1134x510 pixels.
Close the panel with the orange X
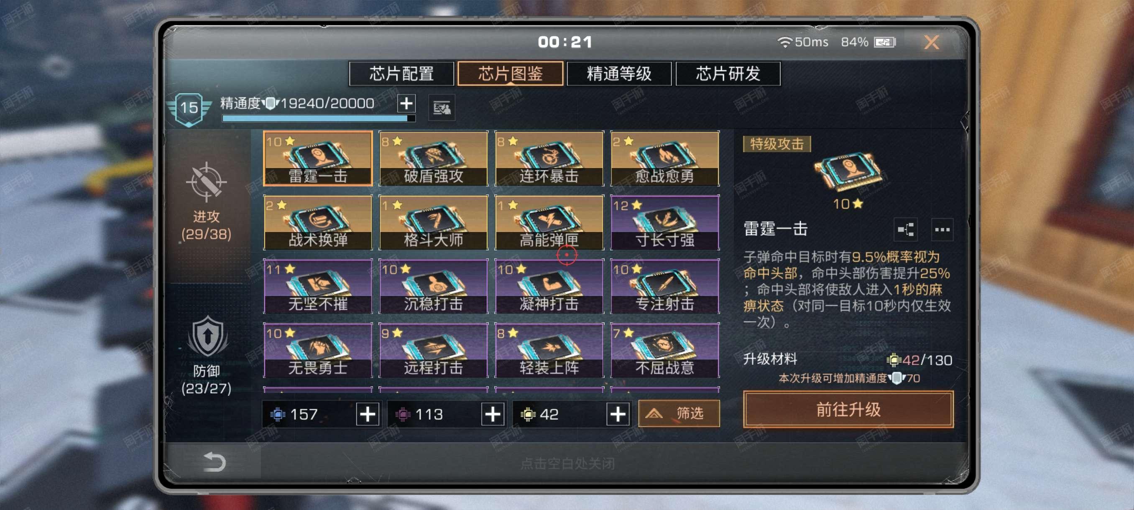(932, 42)
